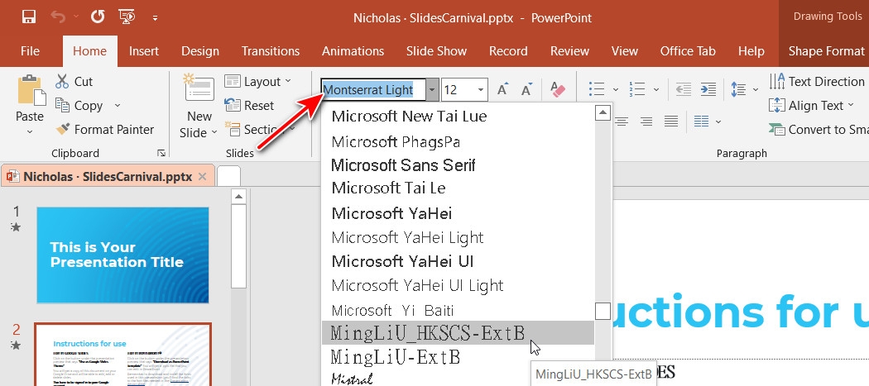The width and height of the screenshot is (869, 386).
Task: Start slideshow from beginning icon
Action: [127, 17]
